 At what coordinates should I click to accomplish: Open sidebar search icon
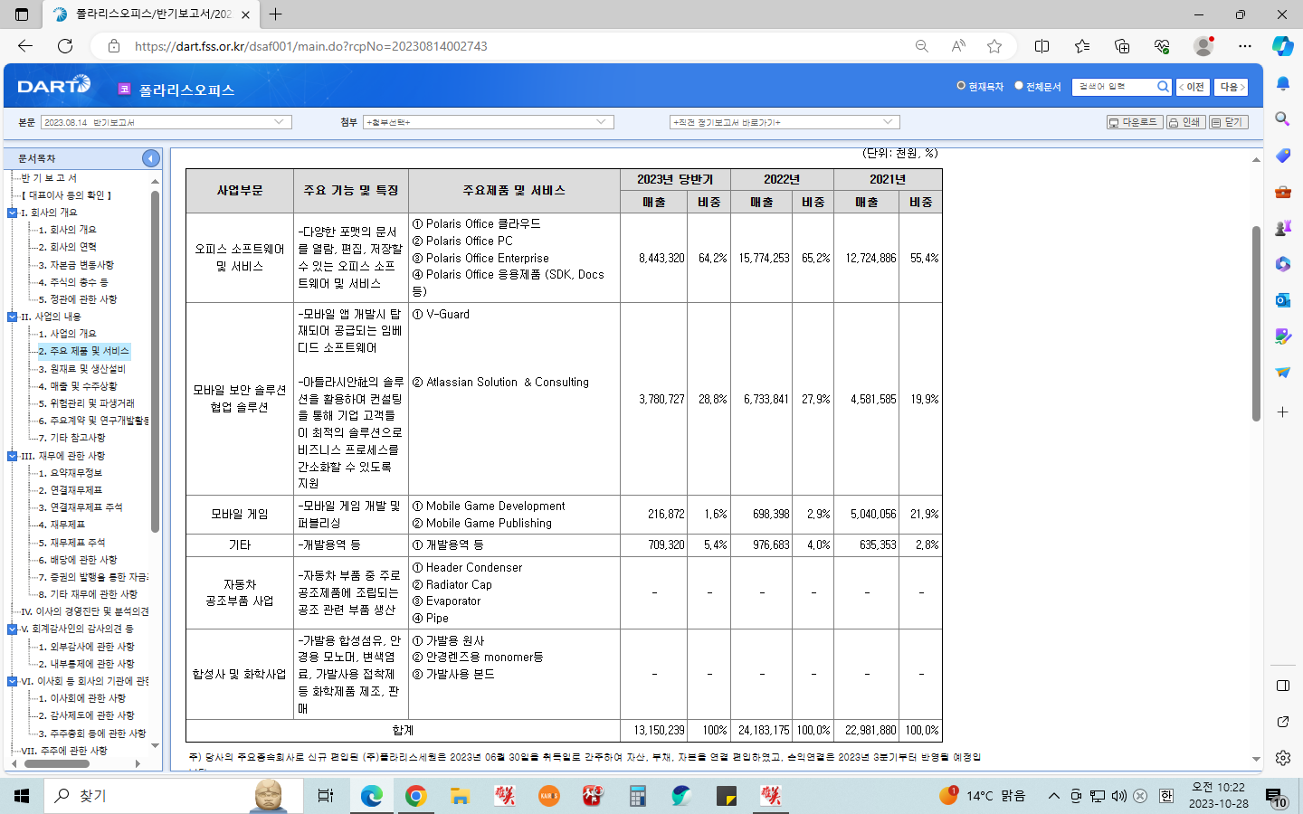[x=1282, y=119]
